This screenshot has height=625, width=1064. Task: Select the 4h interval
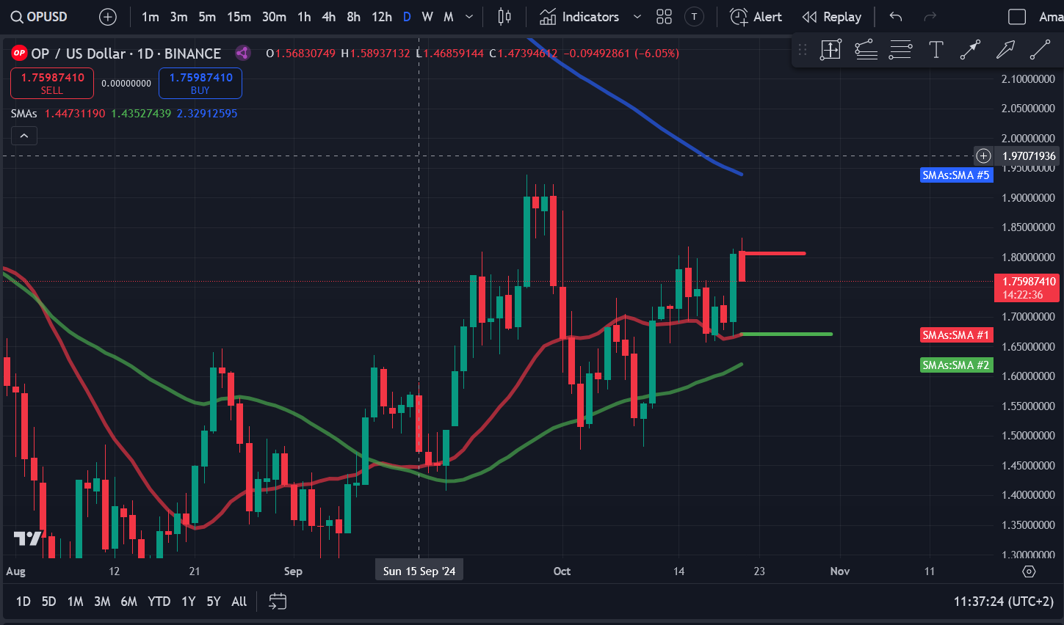(329, 16)
